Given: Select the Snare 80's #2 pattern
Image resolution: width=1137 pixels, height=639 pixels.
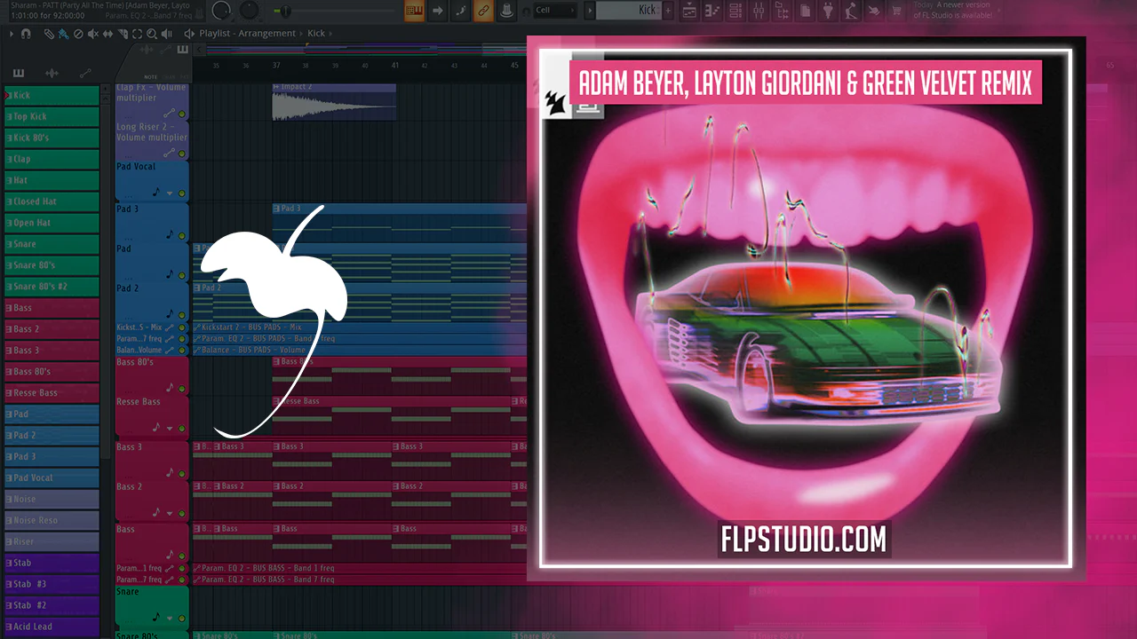Looking at the screenshot, I should [x=52, y=287].
